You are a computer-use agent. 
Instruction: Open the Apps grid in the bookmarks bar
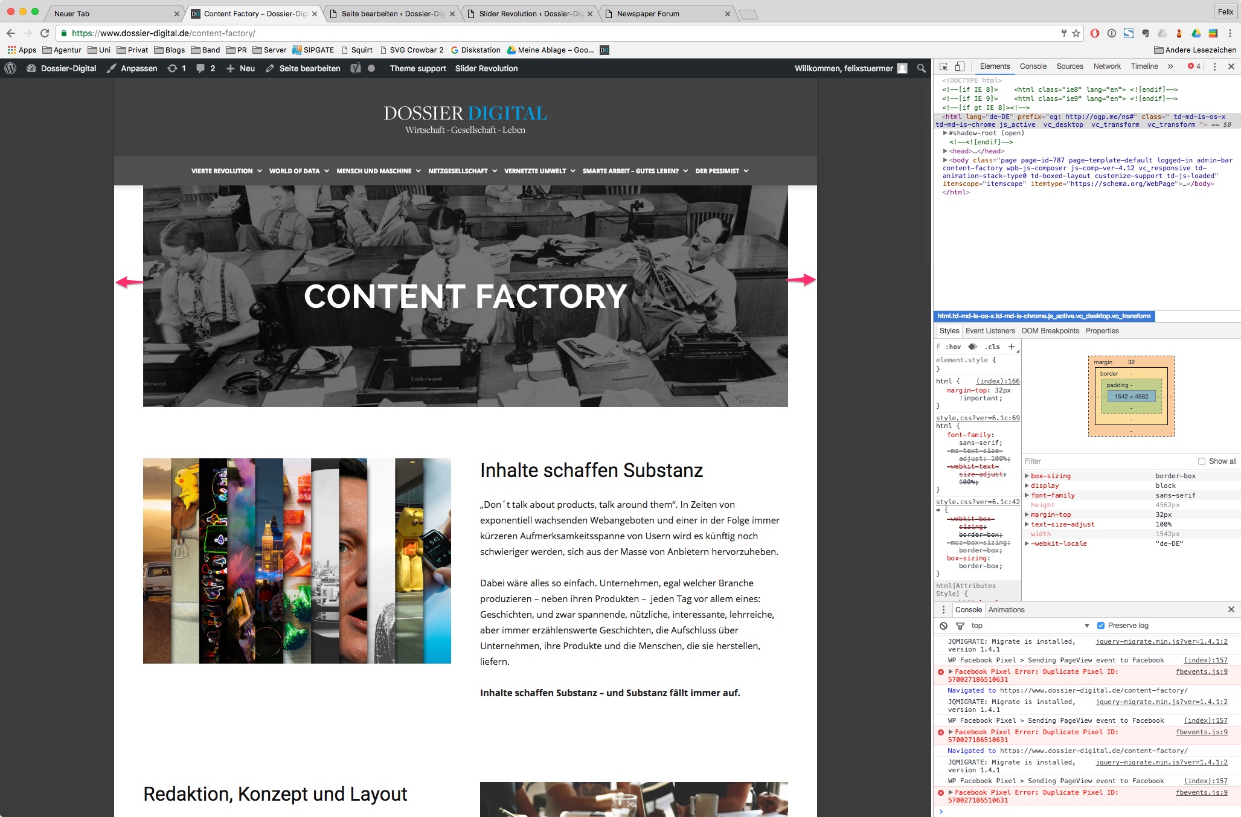click(22, 50)
